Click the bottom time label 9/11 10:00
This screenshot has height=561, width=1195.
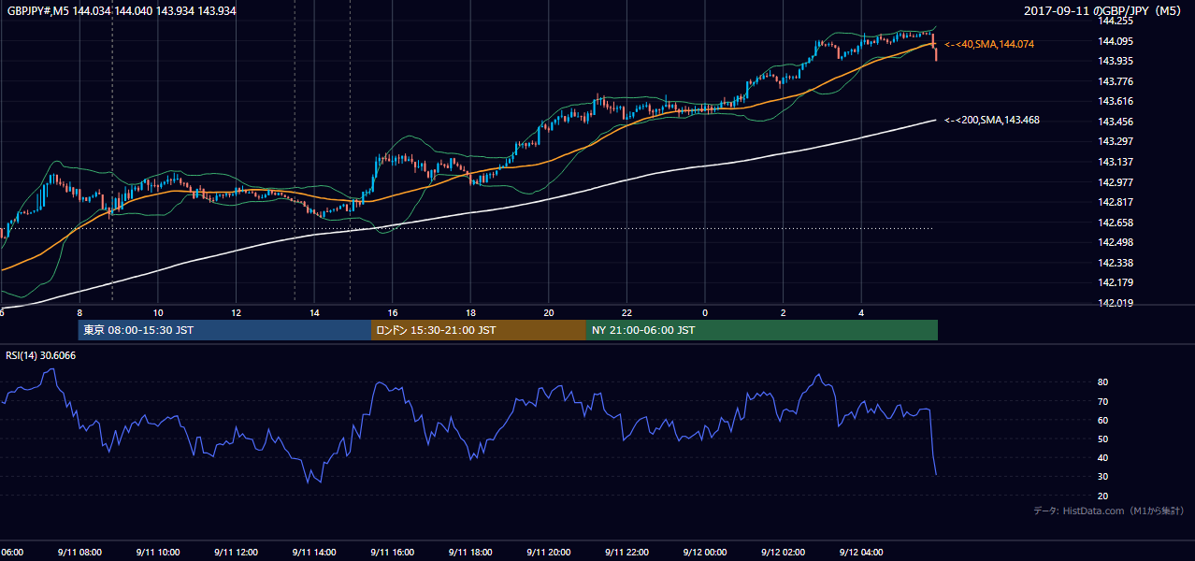157,553
